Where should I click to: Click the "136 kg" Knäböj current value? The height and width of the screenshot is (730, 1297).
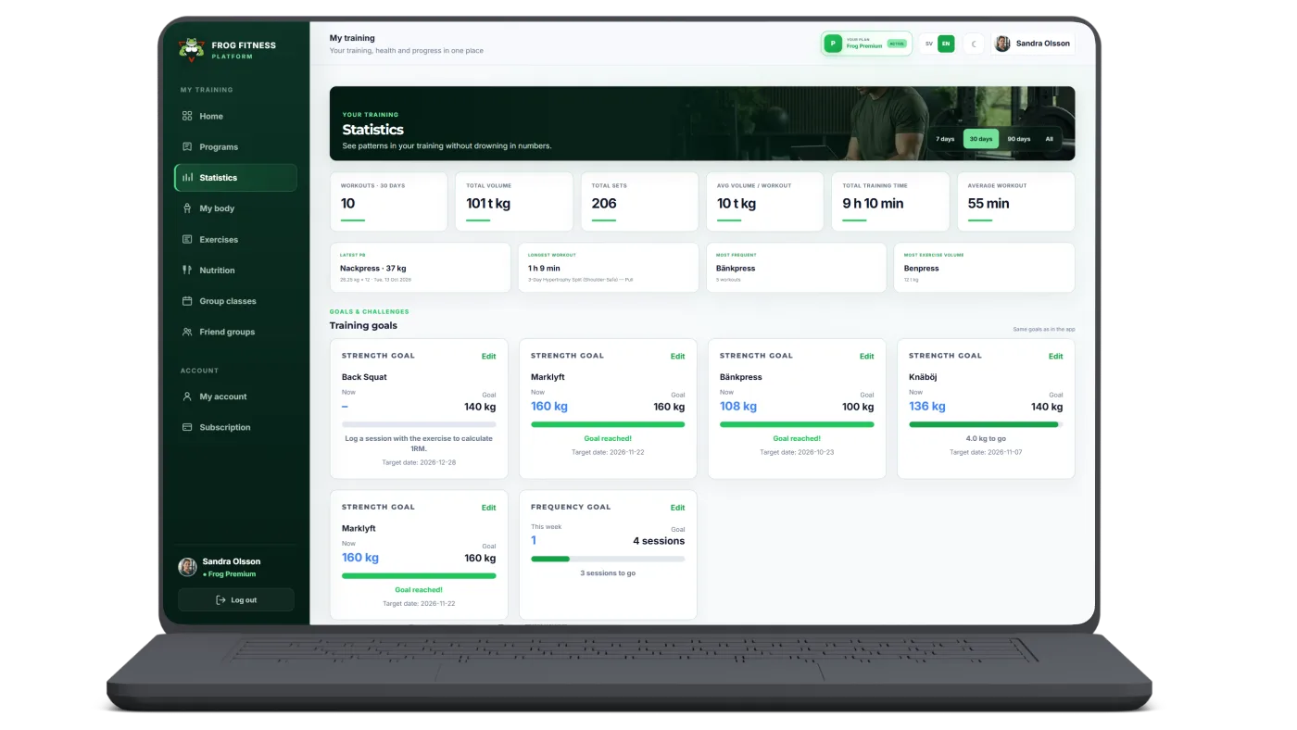(x=927, y=406)
